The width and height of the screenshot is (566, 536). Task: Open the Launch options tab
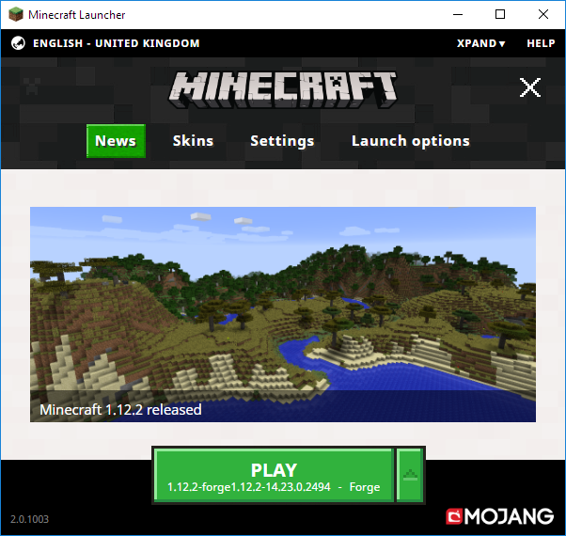(x=411, y=141)
